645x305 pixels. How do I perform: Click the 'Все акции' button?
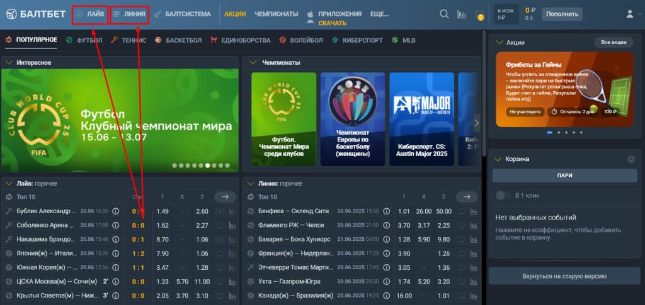(x=614, y=42)
